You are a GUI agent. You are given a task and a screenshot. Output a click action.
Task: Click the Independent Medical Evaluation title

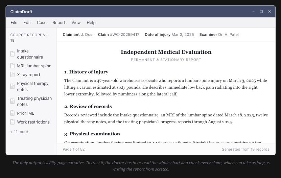pyautogui.click(x=166, y=52)
